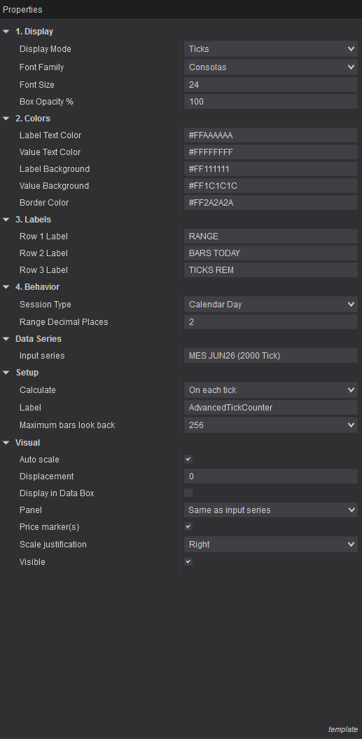362x739 pixels.
Task: Select the Range Decimal Places name
Action: [x=64, y=322]
